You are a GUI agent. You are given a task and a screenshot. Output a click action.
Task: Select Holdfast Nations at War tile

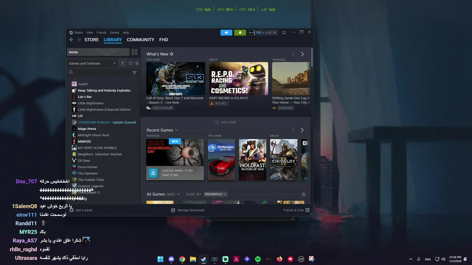(x=253, y=160)
